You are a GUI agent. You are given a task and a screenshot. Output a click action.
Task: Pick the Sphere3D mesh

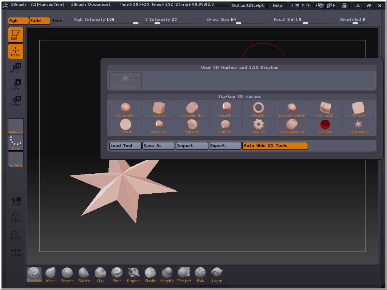click(125, 110)
